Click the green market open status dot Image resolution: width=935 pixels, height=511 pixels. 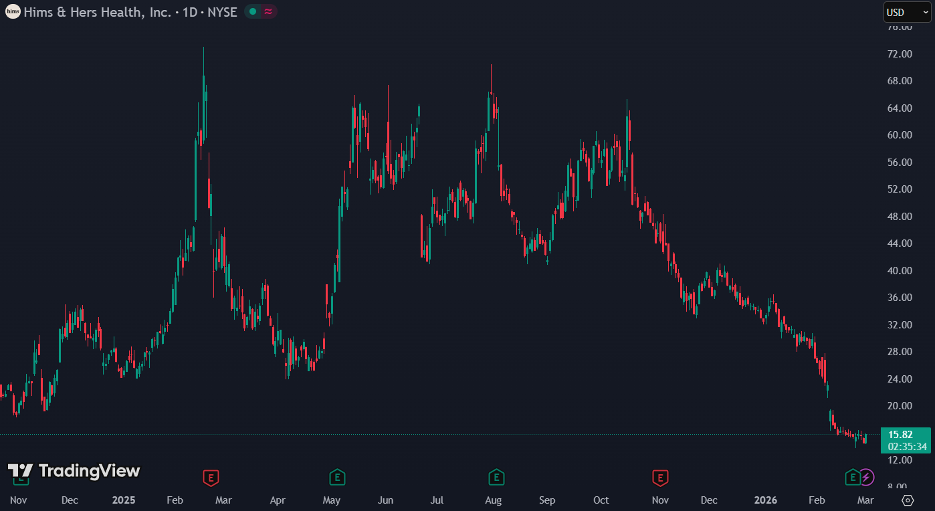point(253,11)
